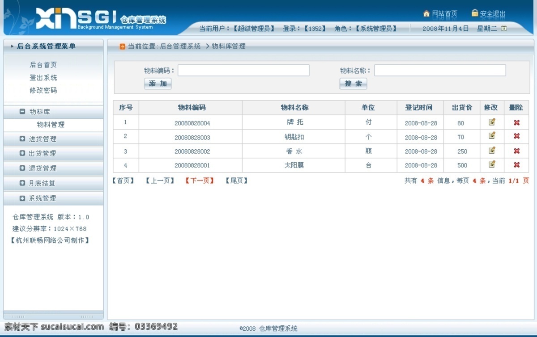Click the 杭州联畅网络公司制作 credit text
Viewport: 537px width, 337px height.
[50, 240]
